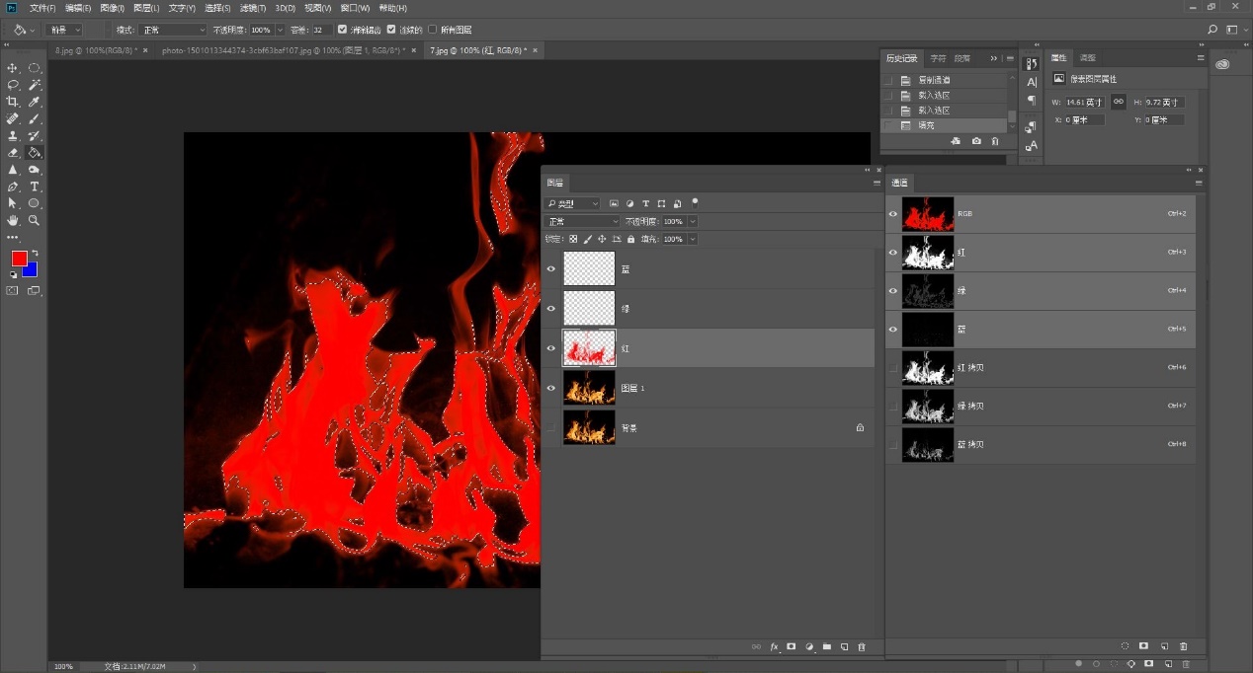Screen dimensions: 1253x673
Task: Select the Magic Wand tool
Action: coord(35,86)
